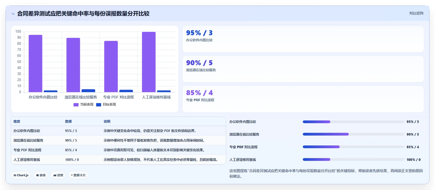Click the 85% / 4 table value
Viewport: 435px width, 190px height.
[71, 150]
